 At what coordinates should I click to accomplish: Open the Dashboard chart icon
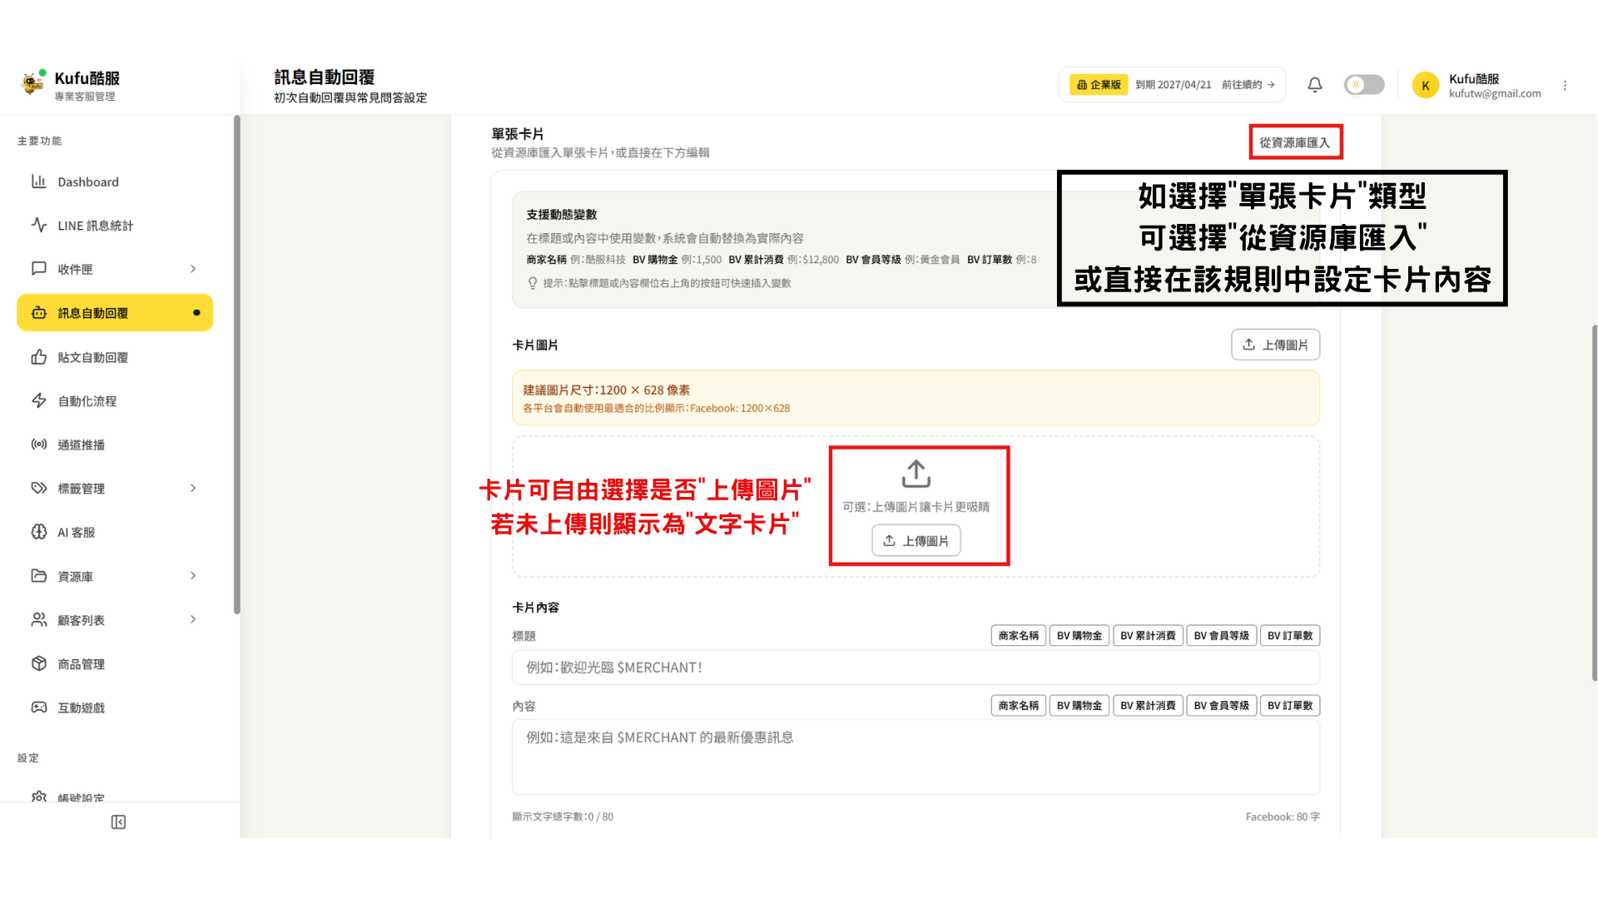38,181
